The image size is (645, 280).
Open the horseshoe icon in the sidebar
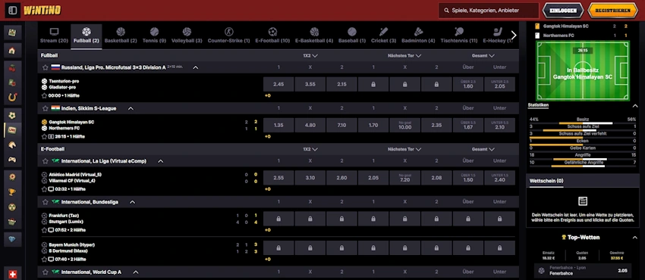pos(12,97)
